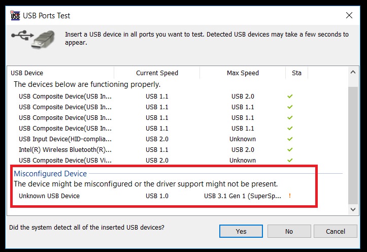Close the USB Ports Test dialog
The width and height of the screenshot is (367, 252).
(349, 15)
